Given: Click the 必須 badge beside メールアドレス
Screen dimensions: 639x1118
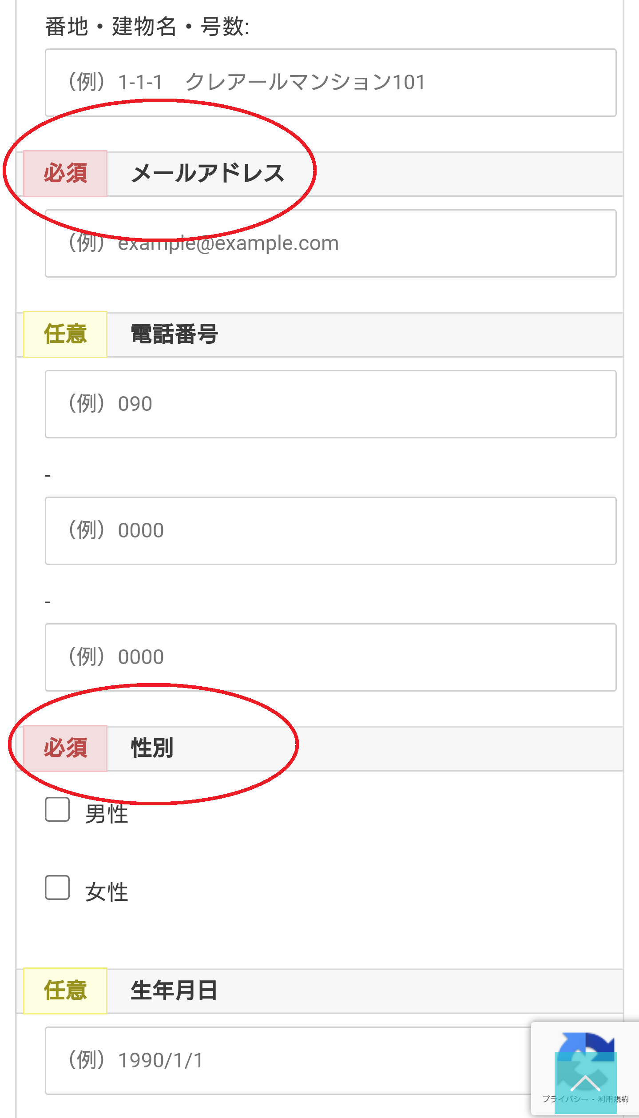Looking at the screenshot, I should (x=65, y=173).
